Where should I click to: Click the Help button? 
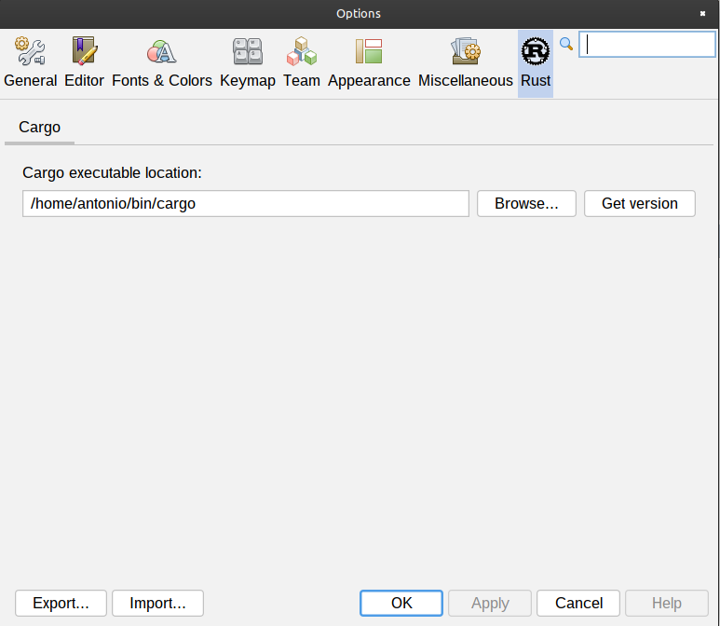click(x=667, y=603)
